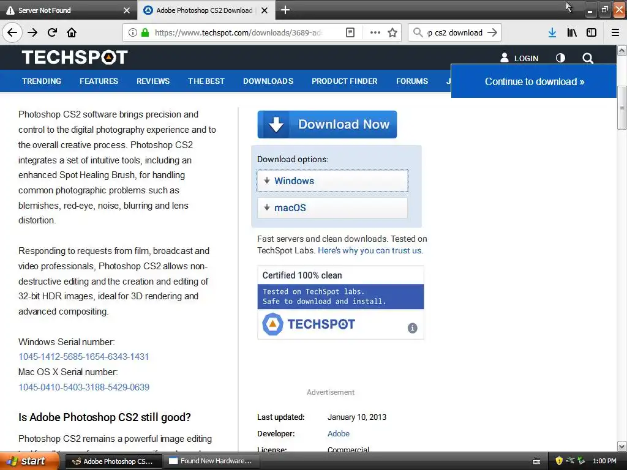This screenshot has height=470, width=627.
Task: Click the 'Is Adobe Photoshop CS2 still good?' heading
Action: click(105, 417)
